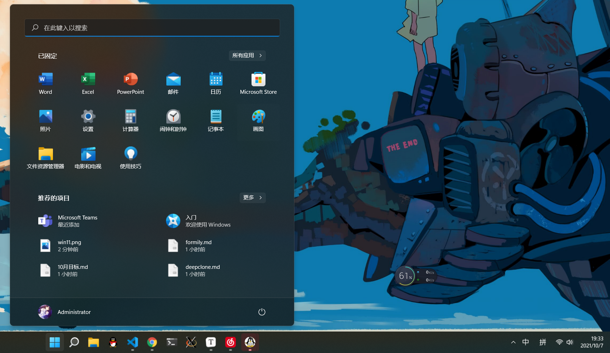Open the first QQ penguin on taskbar

tap(113, 343)
